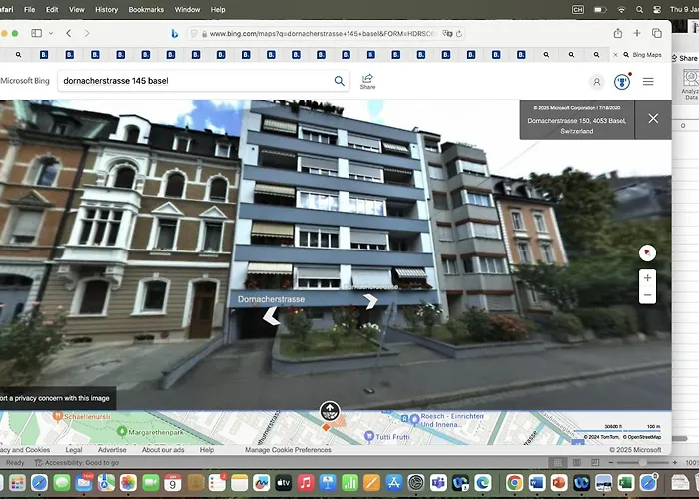The width and height of the screenshot is (699, 499).
Task: Go forward in Safari history
Action: [x=87, y=33]
